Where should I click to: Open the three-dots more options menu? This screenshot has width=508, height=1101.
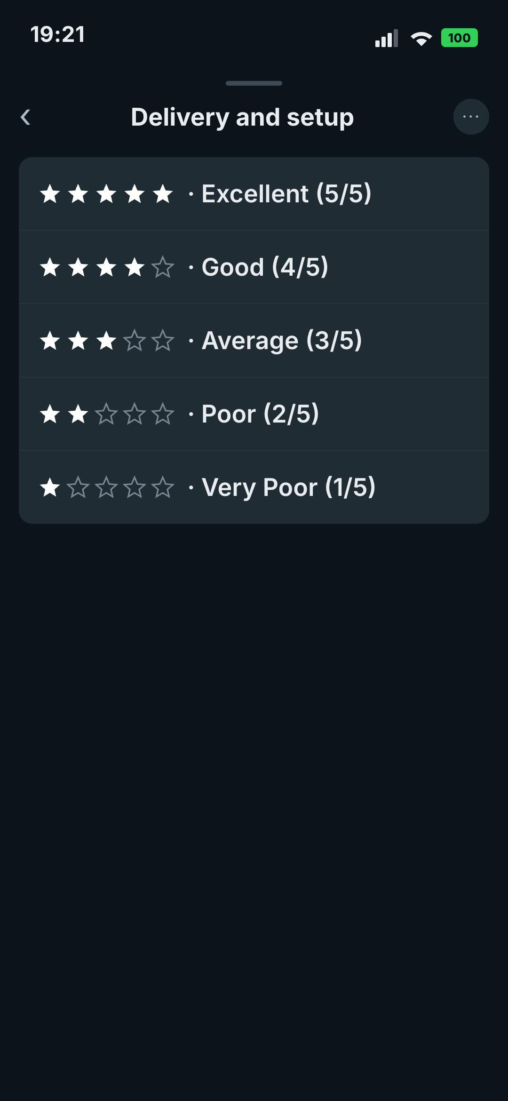[471, 117]
